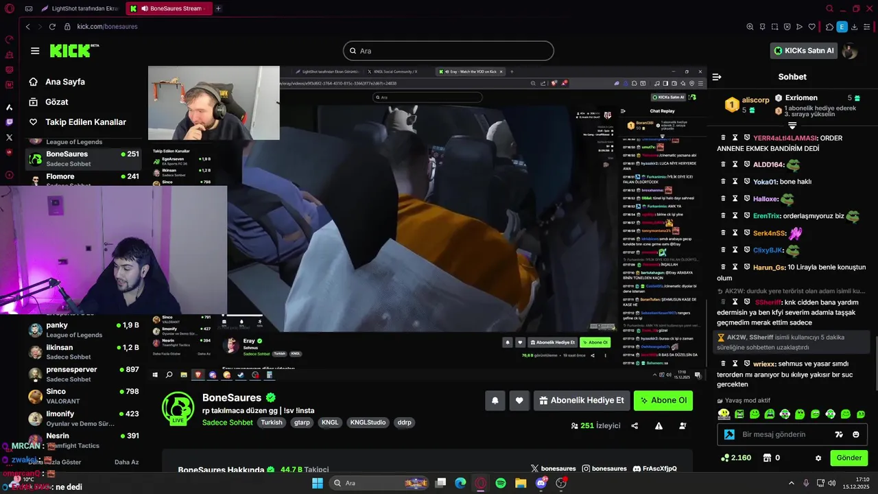This screenshot has width=878, height=494.
Task: Click taskbar volume icon
Action: pos(832,483)
